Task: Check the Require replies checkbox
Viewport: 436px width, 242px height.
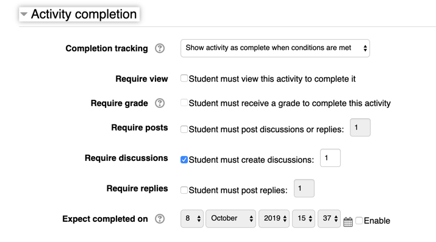Action: click(184, 190)
